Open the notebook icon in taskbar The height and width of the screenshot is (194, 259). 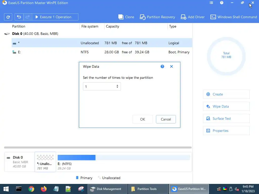(x=56, y=189)
